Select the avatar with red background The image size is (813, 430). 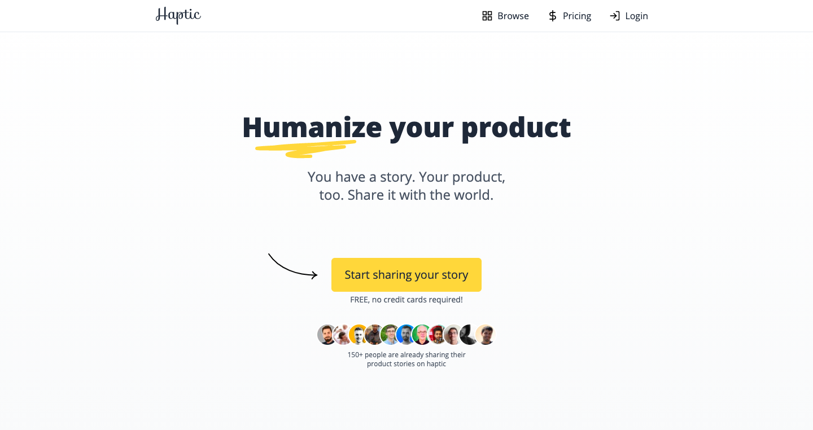(x=437, y=335)
